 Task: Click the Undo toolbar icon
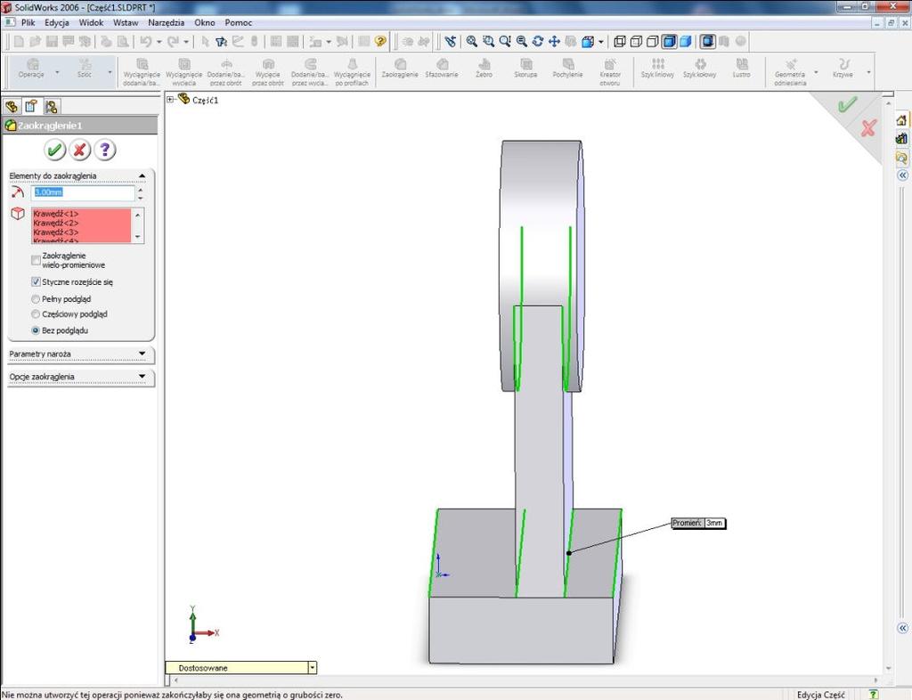[x=146, y=41]
